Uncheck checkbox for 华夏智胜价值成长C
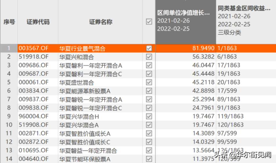The height and width of the screenshot is (163, 276). (x=149, y=142)
